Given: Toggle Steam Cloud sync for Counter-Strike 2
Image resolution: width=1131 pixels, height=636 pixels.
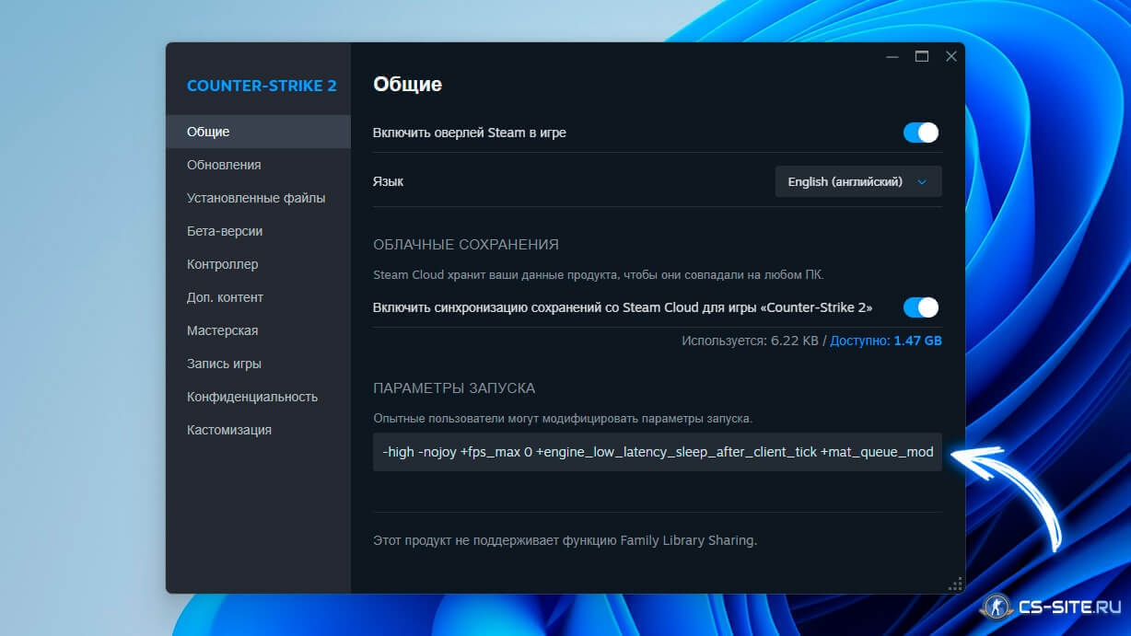Looking at the screenshot, I should click(x=921, y=307).
